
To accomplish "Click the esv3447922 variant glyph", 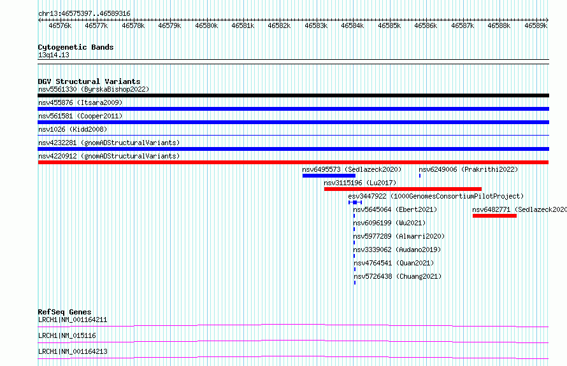I will tap(355, 202).
